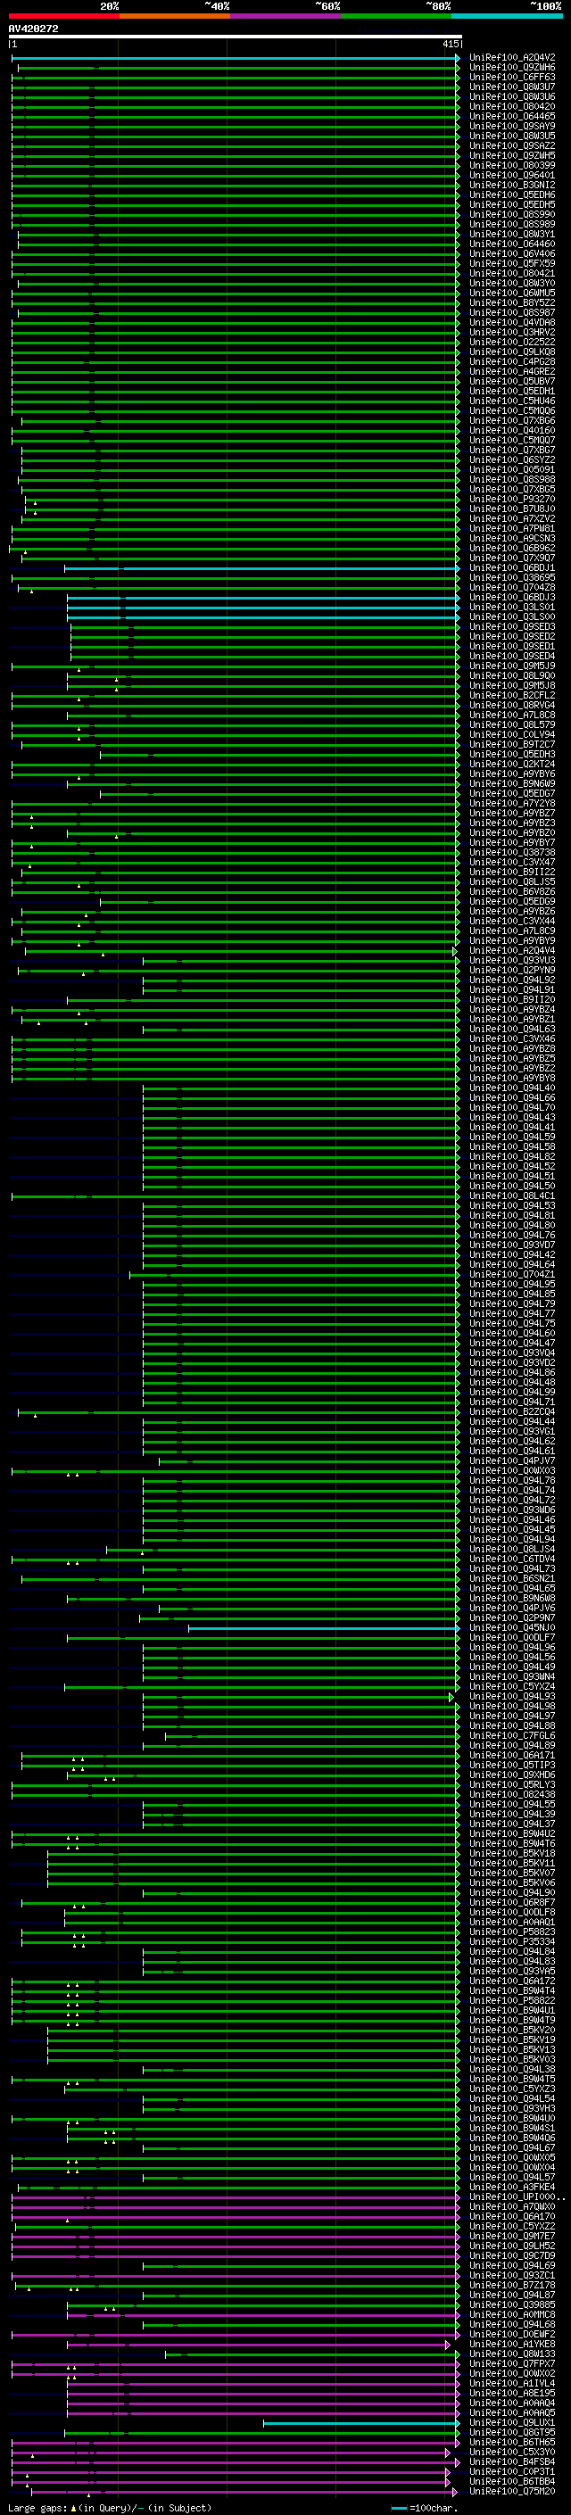The width and height of the screenshot is (571, 2515).
Task: Select hit label UniRef100_Q6V406
Action: point(512,254)
